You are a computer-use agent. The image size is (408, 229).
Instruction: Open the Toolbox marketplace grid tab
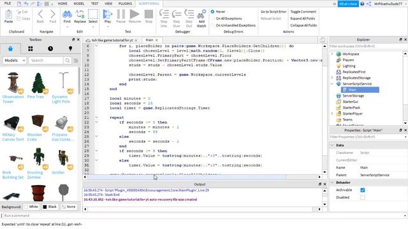pos(31,48)
